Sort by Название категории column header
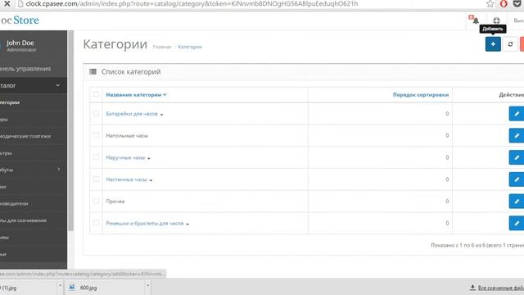The image size is (524, 295). (136, 95)
